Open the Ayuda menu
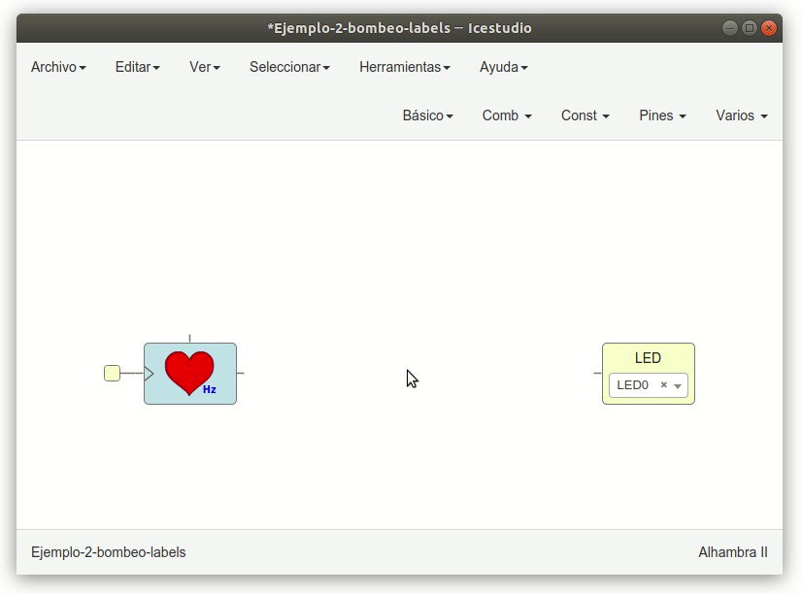 point(504,67)
